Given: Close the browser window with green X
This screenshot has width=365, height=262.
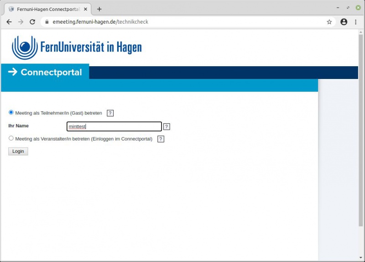Looking at the screenshot, I should 358,8.
